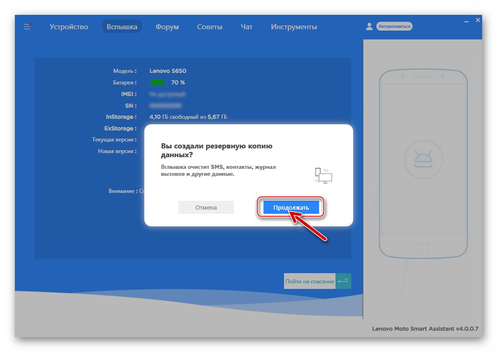Screen dimensions: 497x352
Task: Click Отмена in the backup dialog
Action: click(x=206, y=207)
